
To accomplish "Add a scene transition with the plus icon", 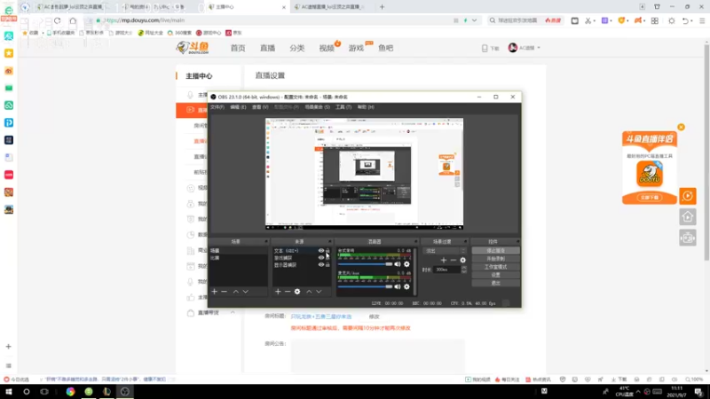I will [x=444, y=260].
